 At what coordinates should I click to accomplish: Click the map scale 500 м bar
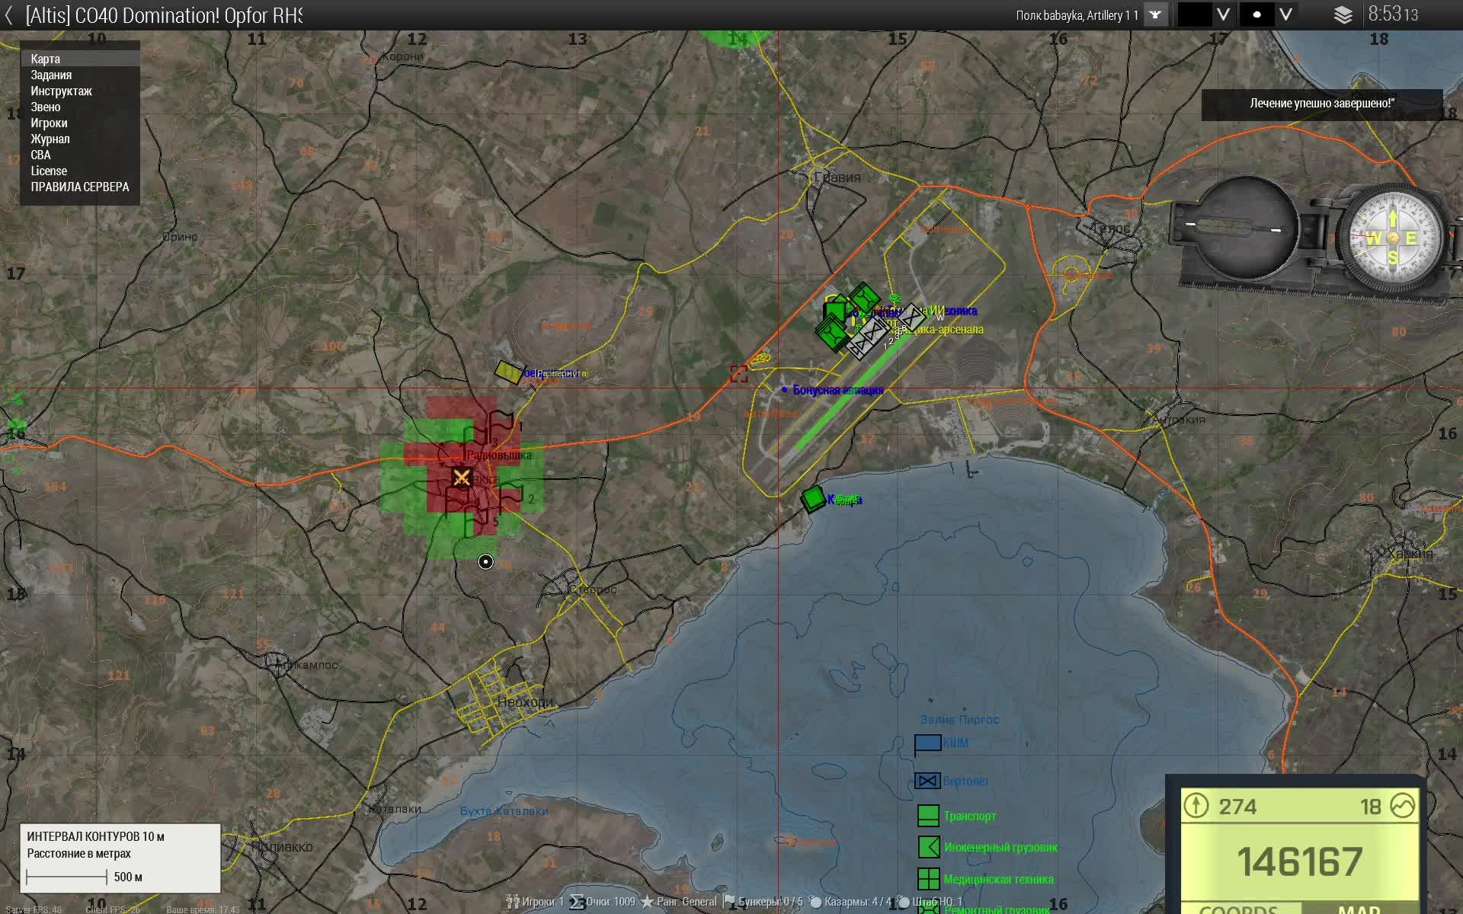tap(66, 877)
